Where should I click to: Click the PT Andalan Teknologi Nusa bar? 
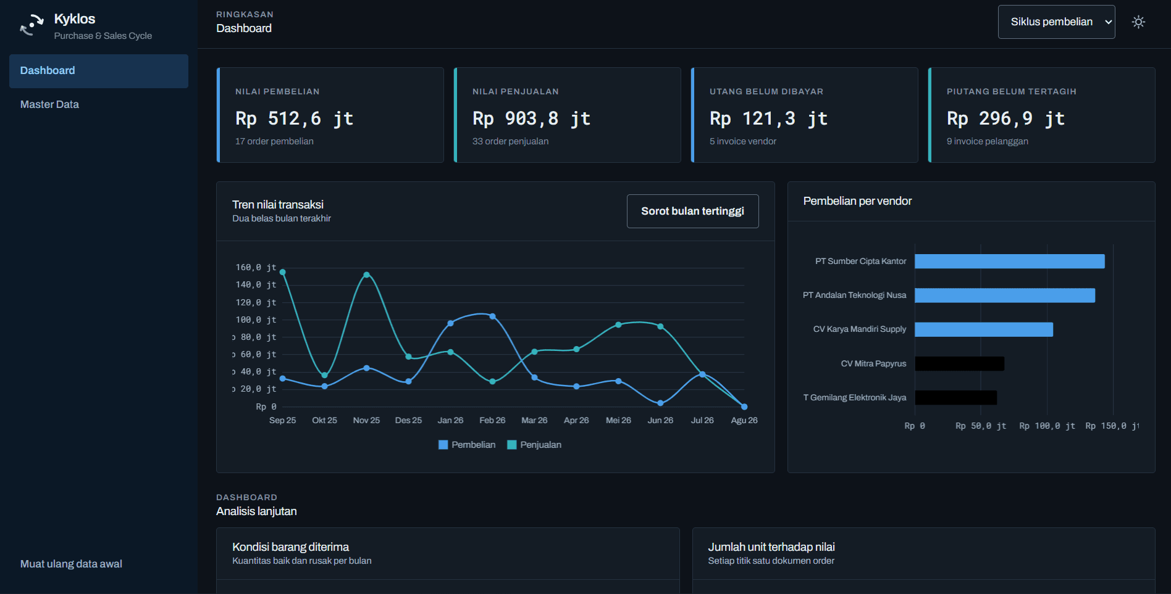click(x=1005, y=295)
